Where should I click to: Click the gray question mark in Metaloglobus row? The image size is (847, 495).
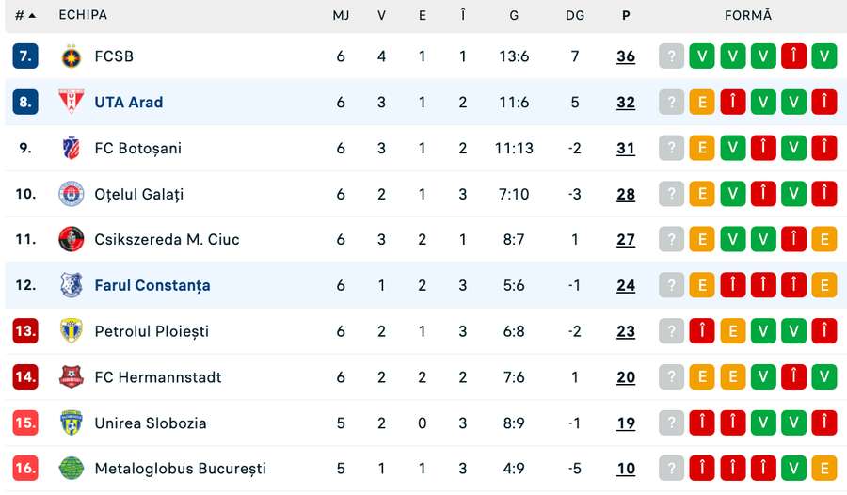tap(671, 469)
